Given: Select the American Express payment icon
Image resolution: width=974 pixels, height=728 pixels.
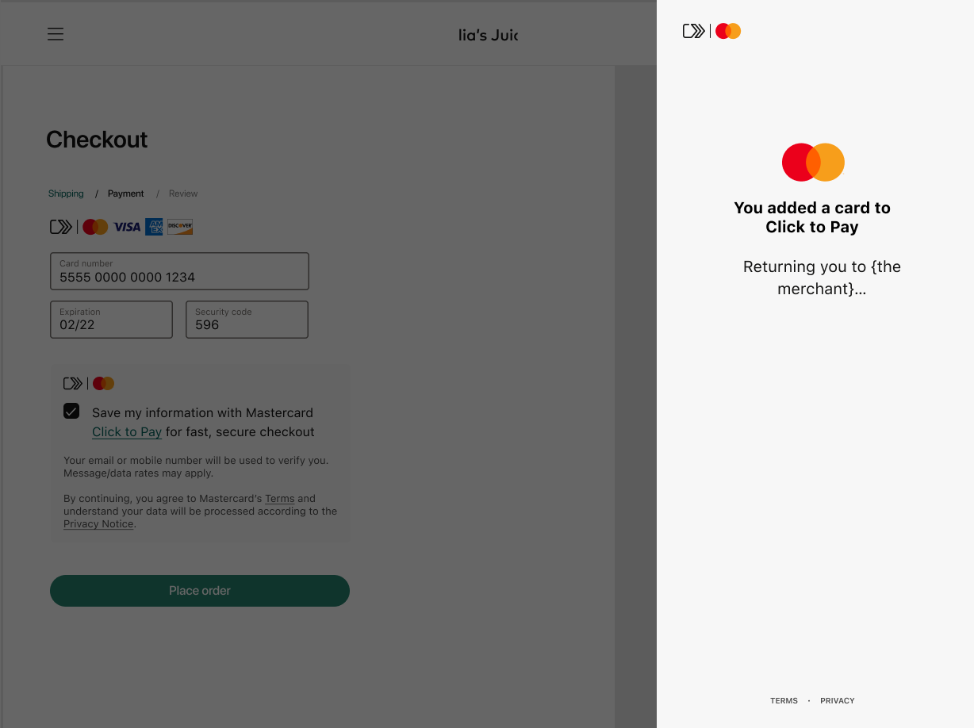Looking at the screenshot, I should tap(153, 226).
